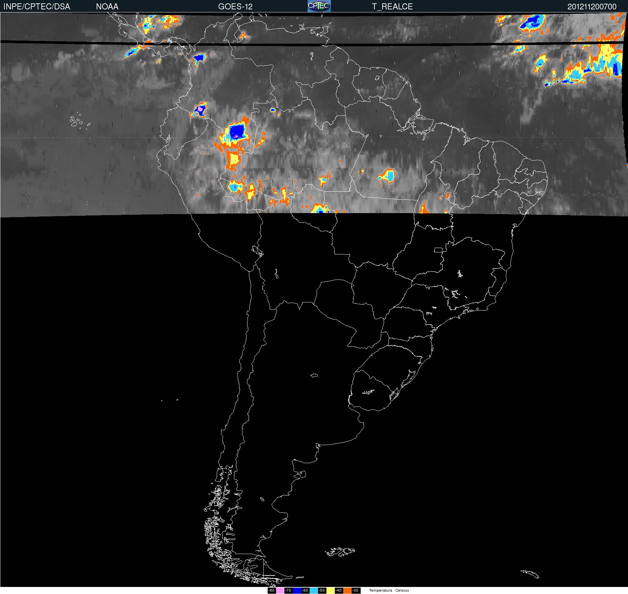Click the NOAA label in the header
Viewport: 628px width, 594px height.
(x=107, y=7)
